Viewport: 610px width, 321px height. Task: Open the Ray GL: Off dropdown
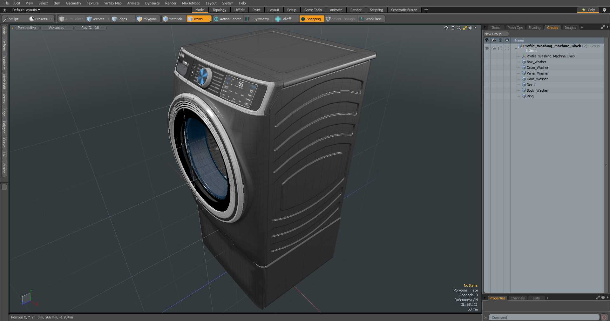tap(90, 28)
